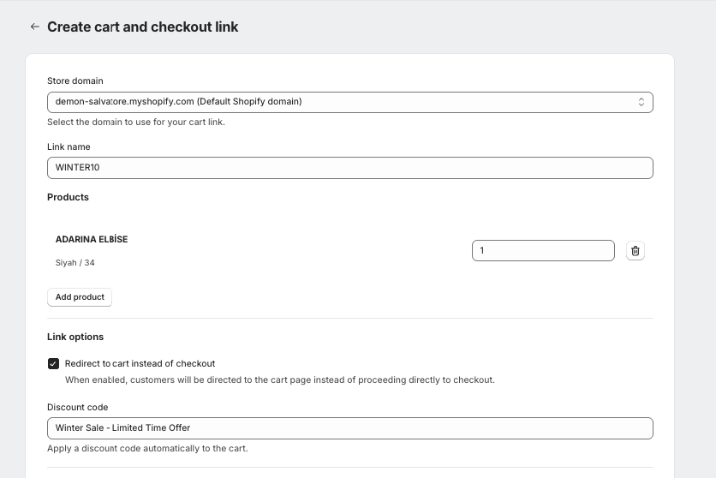Click the Siyah / 34 variant text

point(75,263)
